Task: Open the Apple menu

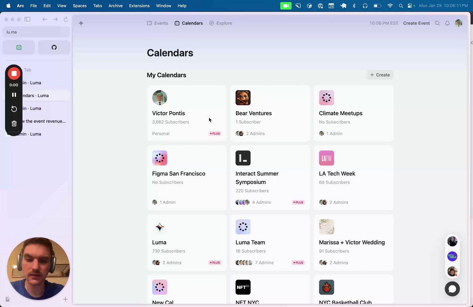Action: pyautogui.click(x=8, y=6)
